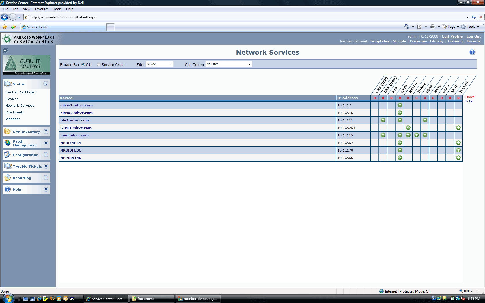Click the Favorites star icon
This screenshot has width=485, height=303.
[5, 27]
